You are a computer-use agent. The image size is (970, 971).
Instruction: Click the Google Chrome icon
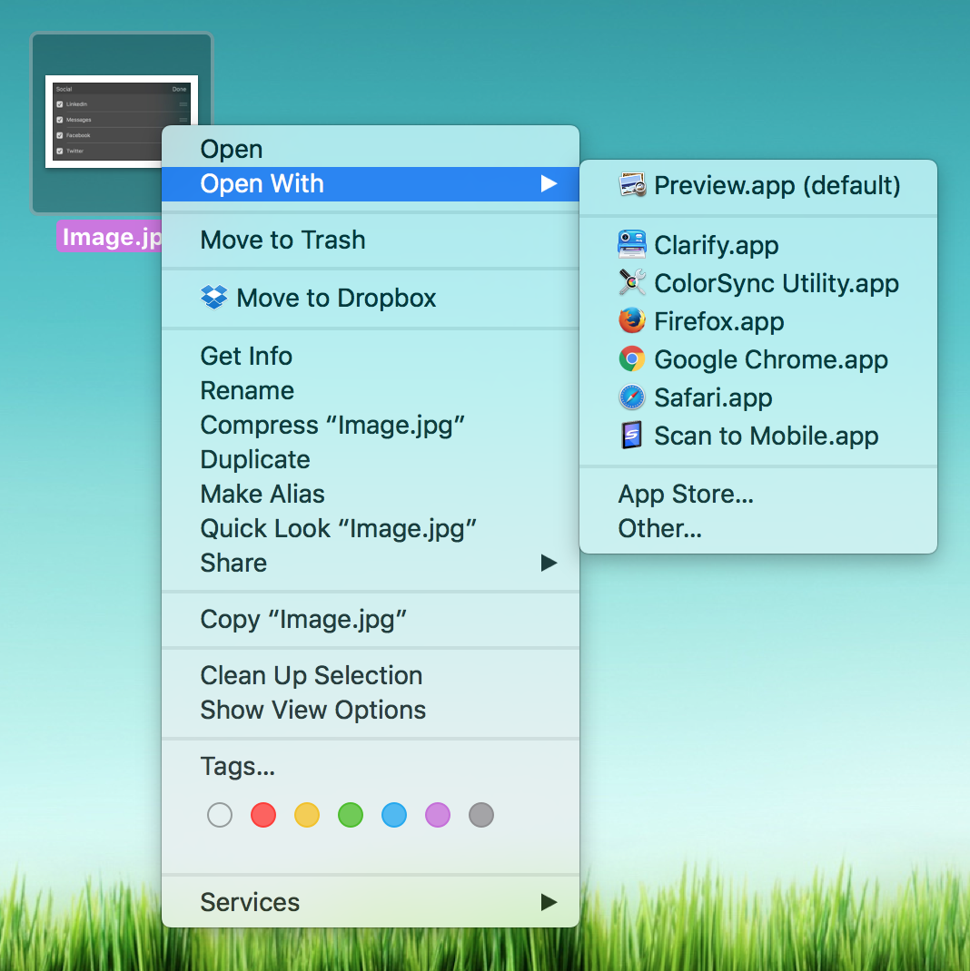[x=632, y=359]
